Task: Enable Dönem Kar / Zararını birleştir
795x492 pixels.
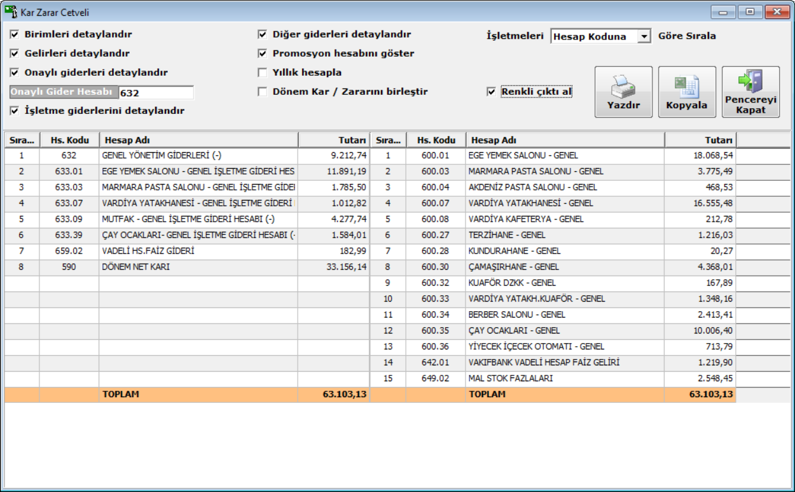Action: point(262,92)
